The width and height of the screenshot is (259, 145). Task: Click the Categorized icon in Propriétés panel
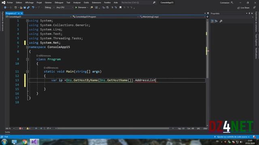(212, 21)
